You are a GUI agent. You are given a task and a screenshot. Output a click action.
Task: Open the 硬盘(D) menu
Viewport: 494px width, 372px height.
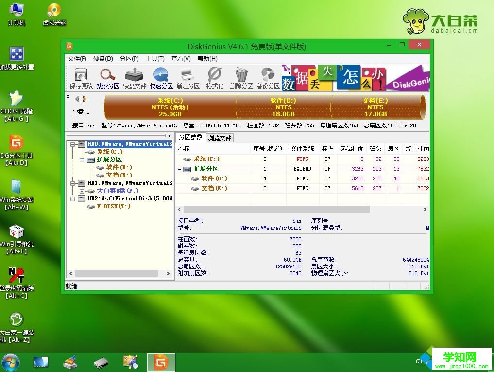(x=102, y=58)
